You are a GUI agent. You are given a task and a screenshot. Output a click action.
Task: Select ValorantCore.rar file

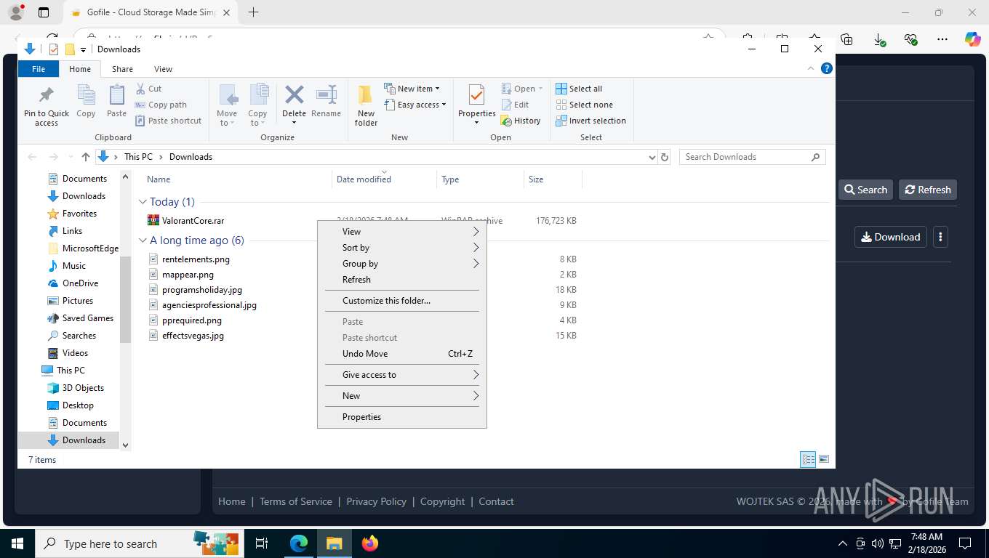193,221
